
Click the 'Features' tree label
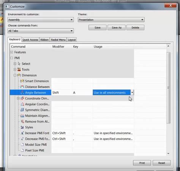20,52
